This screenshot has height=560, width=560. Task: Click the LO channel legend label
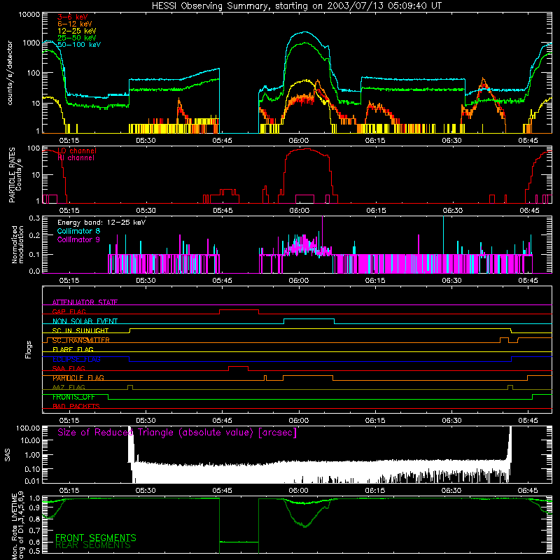pos(77,150)
